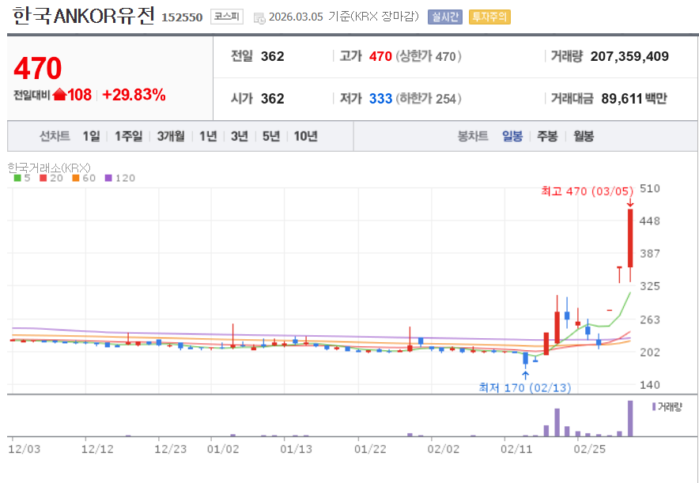Click the 12/03 x-axis date label

24,449
